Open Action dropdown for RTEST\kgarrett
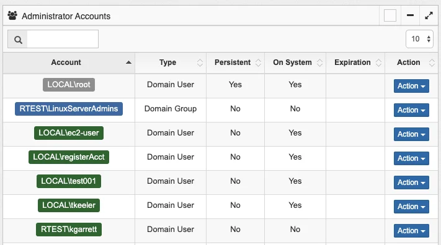The height and width of the screenshot is (245, 441). tap(411, 231)
